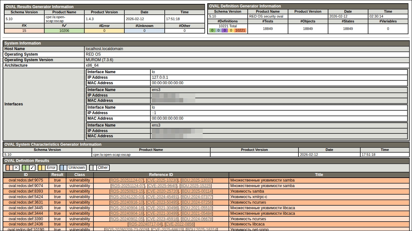412x231 pixels.
Task: Select the oval:redos:def:9075 ID cell
Action: tap(26, 180)
